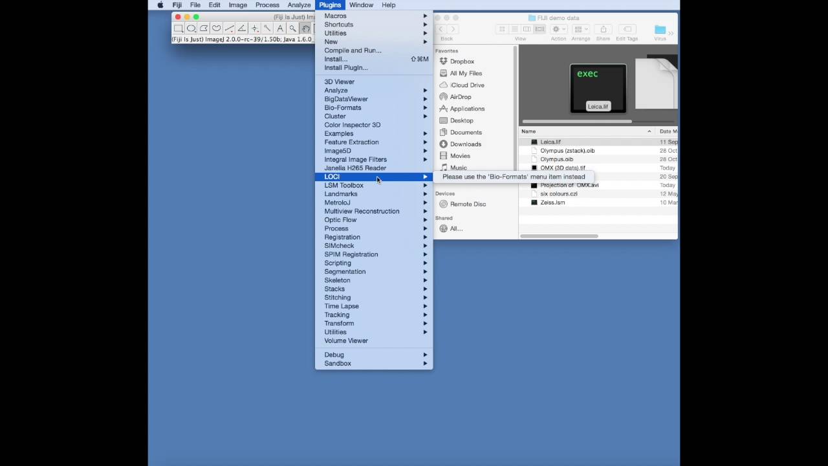
Task: Expand the Stitching submenu
Action: [374, 298]
